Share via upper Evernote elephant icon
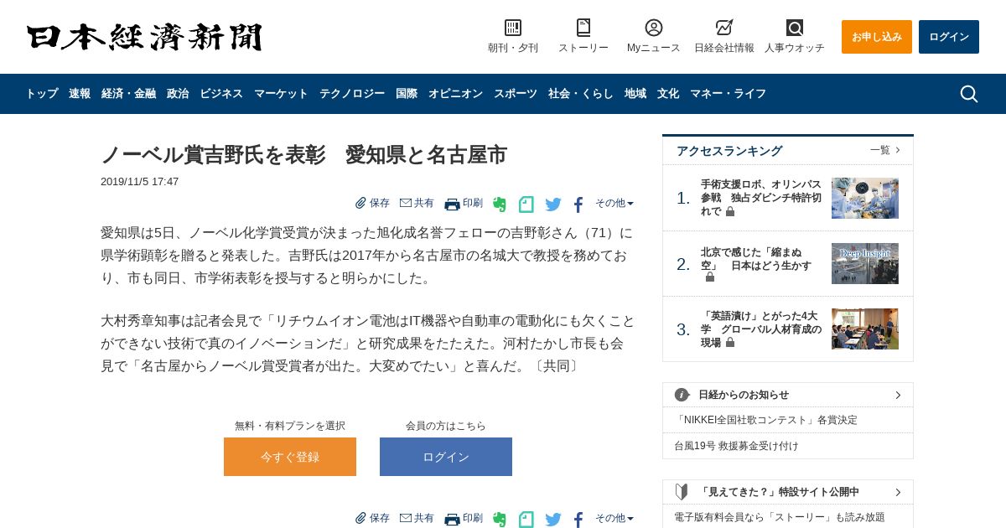 [x=500, y=204]
